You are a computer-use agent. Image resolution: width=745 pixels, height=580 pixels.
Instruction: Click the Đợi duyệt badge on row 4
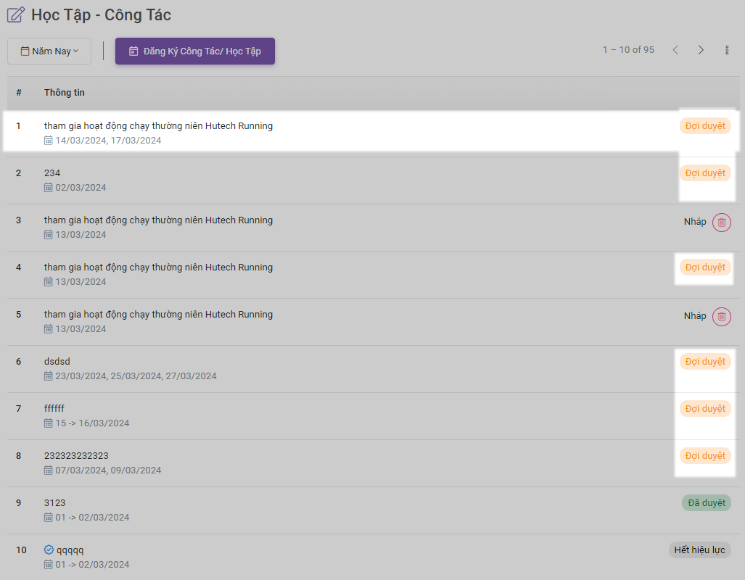tap(705, 268)
